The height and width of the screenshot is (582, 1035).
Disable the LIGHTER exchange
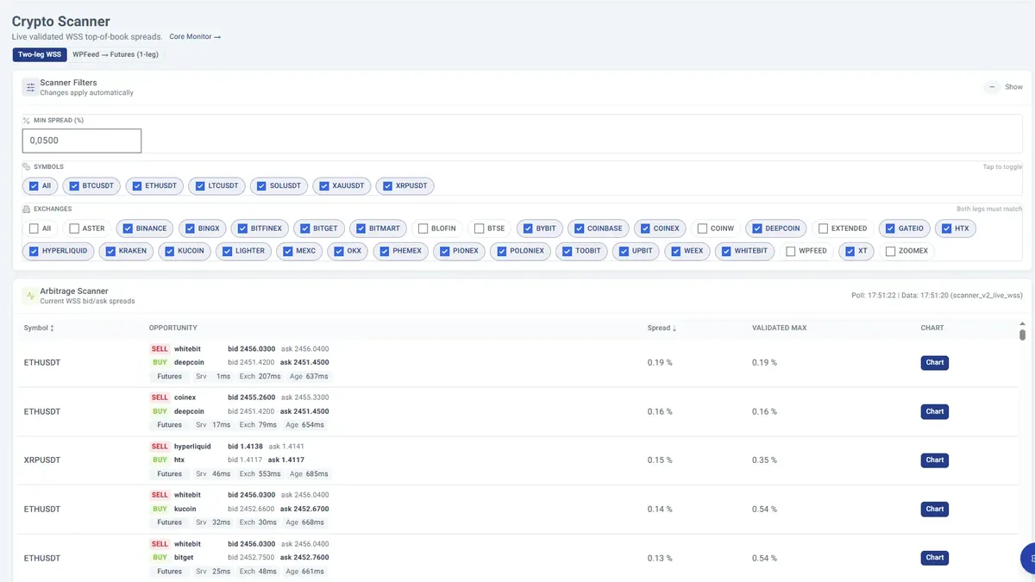227,251
